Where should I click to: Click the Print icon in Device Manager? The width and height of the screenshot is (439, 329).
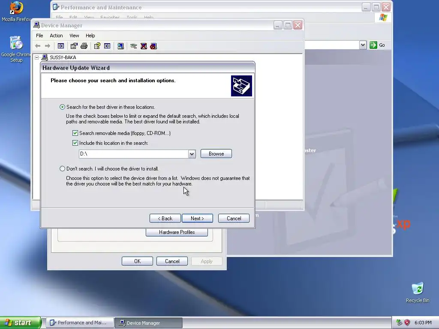(84, 46)
